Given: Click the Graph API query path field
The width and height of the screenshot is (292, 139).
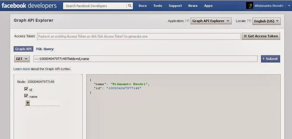Looking at the screenshot, I should click(x=145, y=59).
